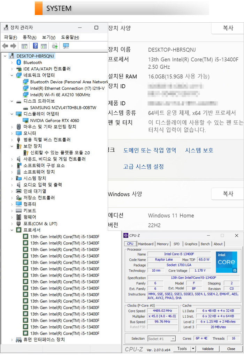Screen dimensions: 244x355
Task: Open the 동작(A) menu
Action: (x=29, y=37)
